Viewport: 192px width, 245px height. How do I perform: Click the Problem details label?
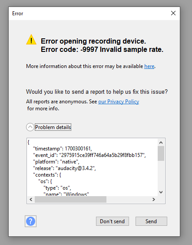pyautogui.click(x=53, y=127)
